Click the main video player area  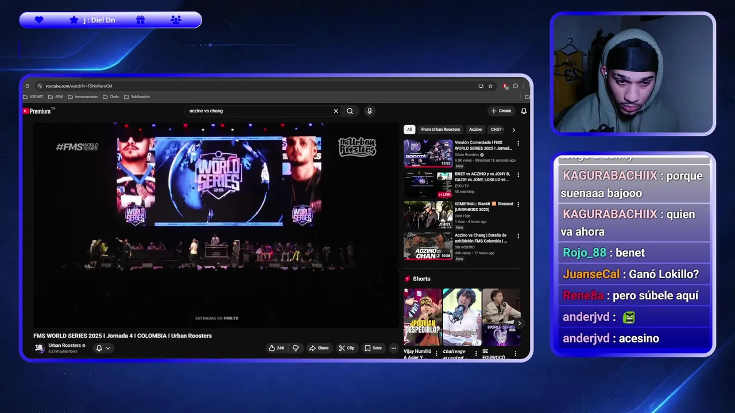[x=216, y=225]
